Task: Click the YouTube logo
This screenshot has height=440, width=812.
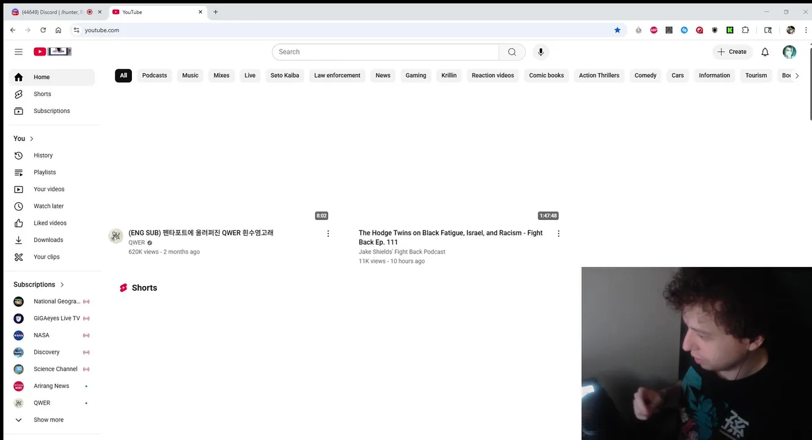Action: (x=53, y=52)
